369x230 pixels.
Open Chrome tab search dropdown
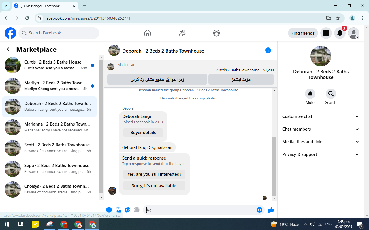(x=6, y=6)
